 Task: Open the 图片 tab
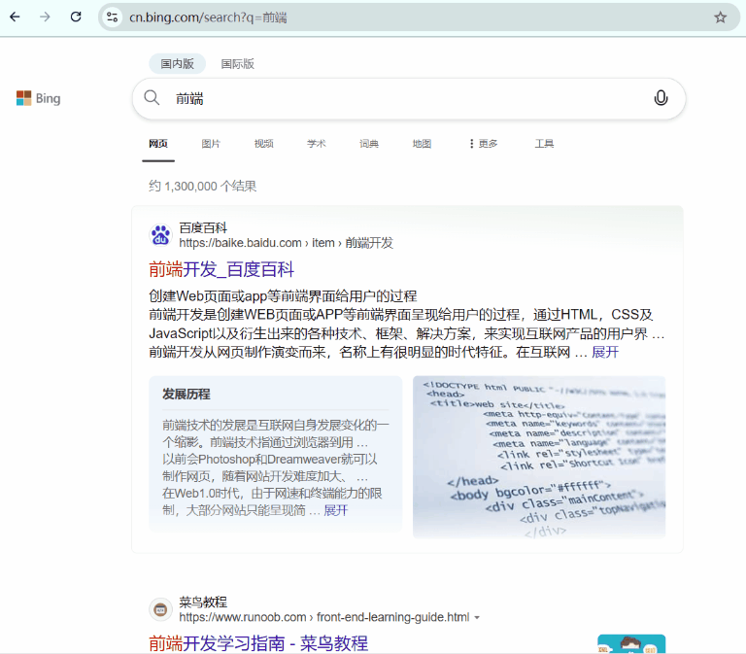[211, 144]
